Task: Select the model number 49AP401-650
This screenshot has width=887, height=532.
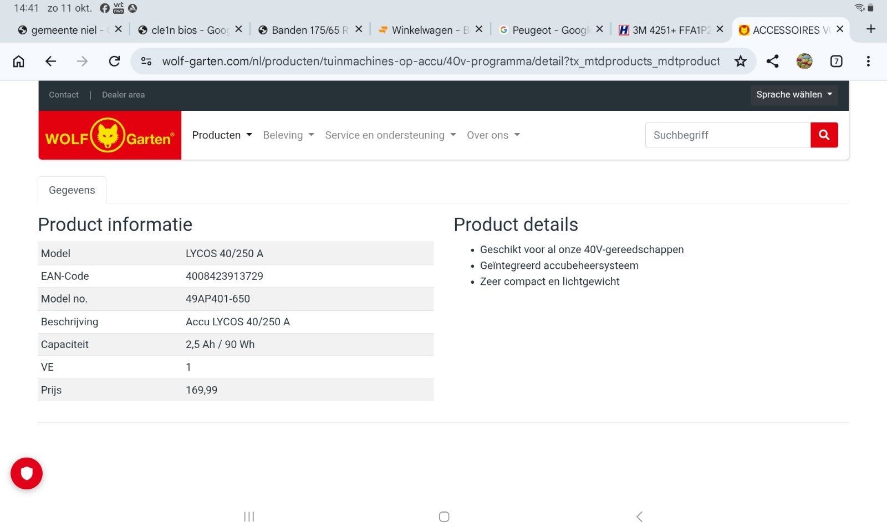Action: pyautogui.click(x=218, y=299)
